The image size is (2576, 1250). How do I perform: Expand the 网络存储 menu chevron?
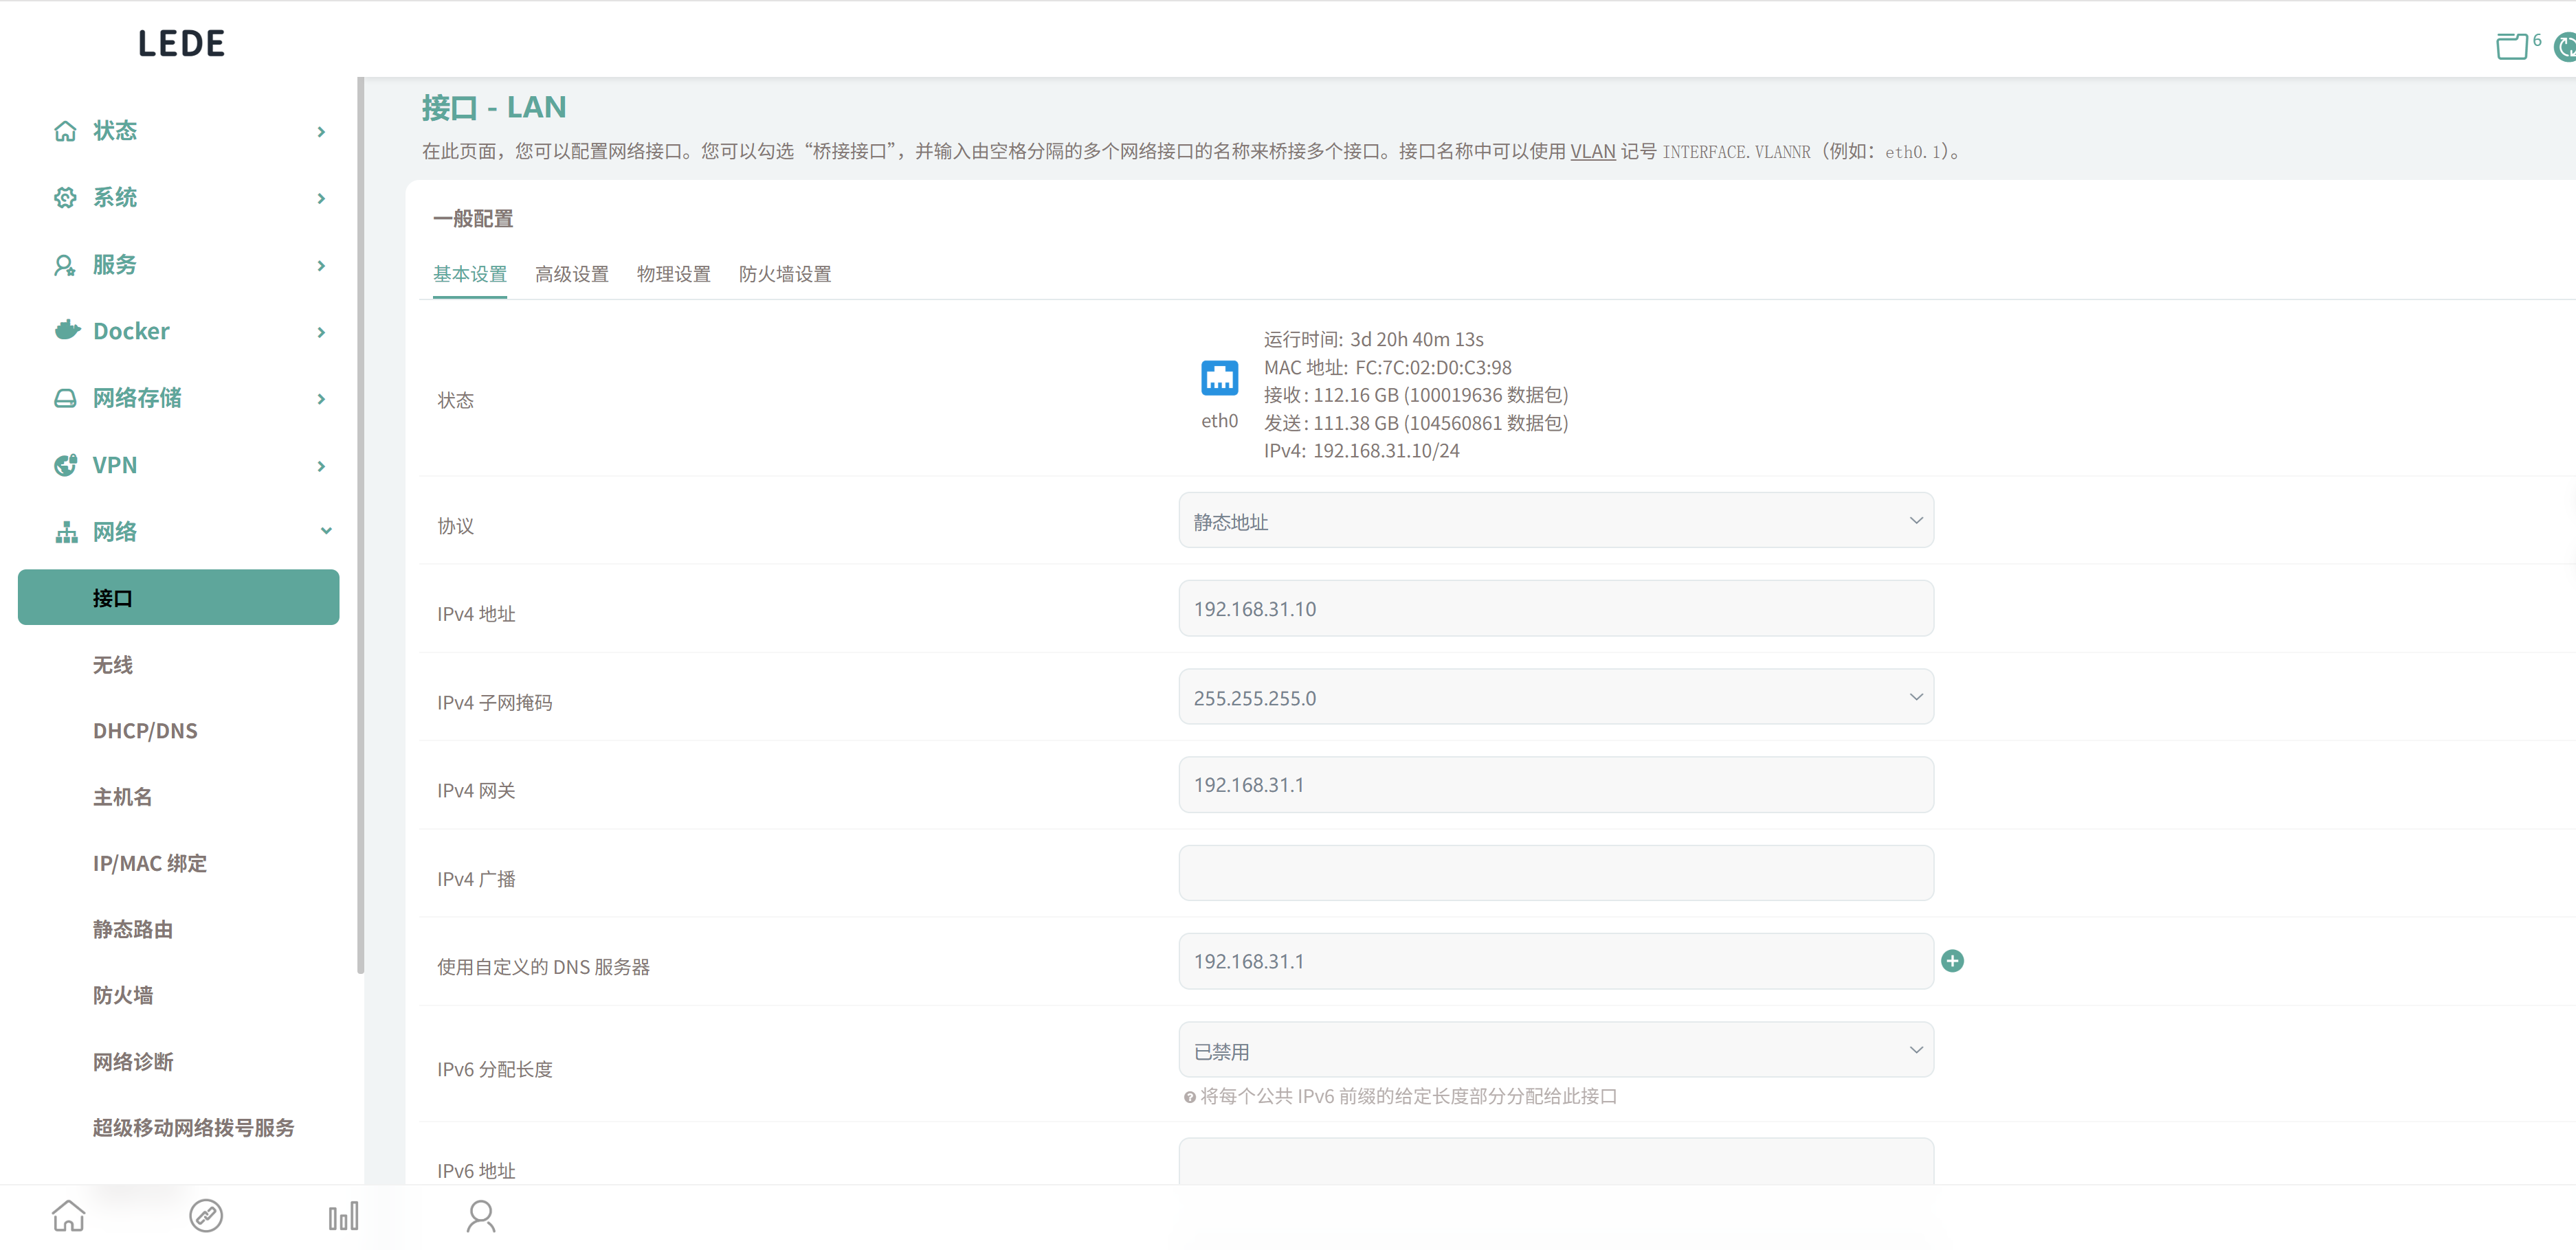(x=321, y=398)
